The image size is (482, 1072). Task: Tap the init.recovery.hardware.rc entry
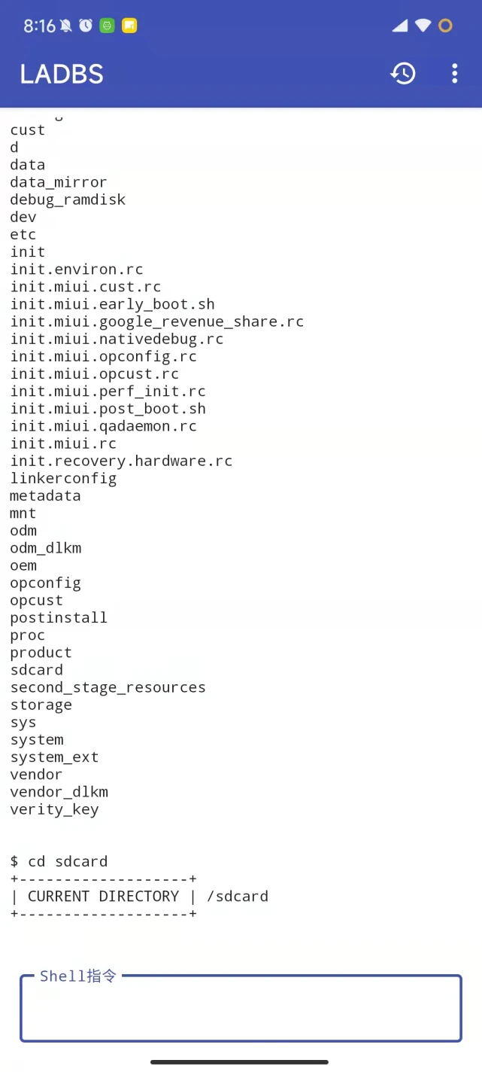tap(121, 461)
